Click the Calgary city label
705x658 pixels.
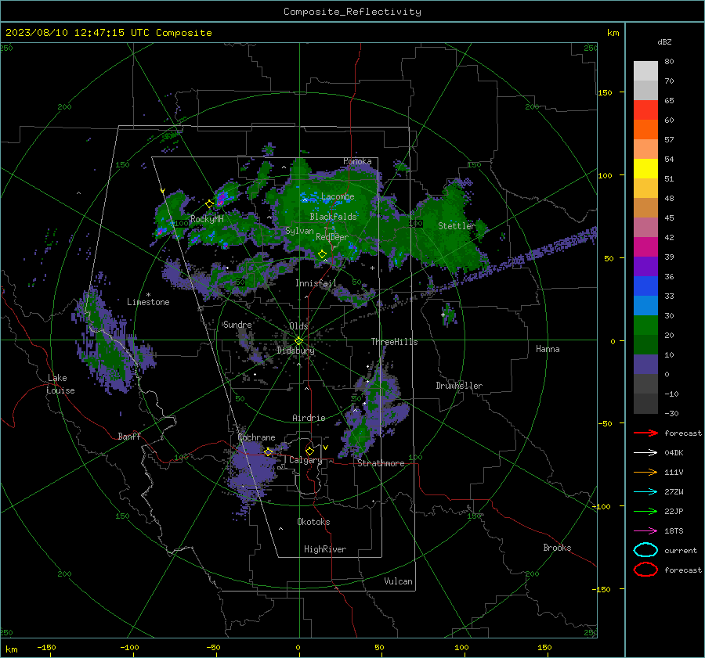point(305,460)
